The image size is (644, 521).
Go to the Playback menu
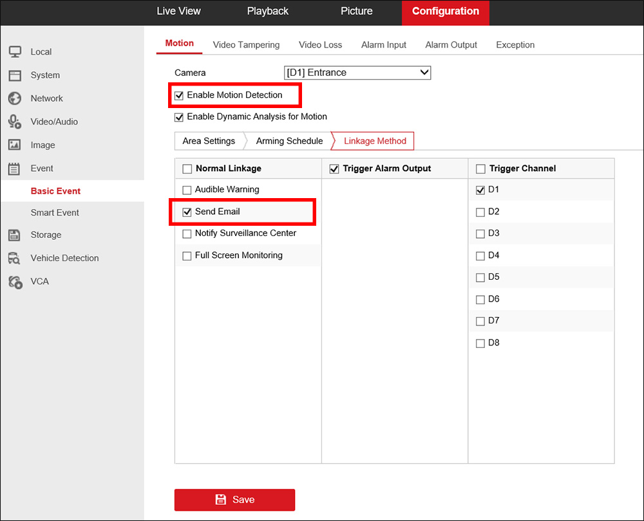[x=268, y=11]
